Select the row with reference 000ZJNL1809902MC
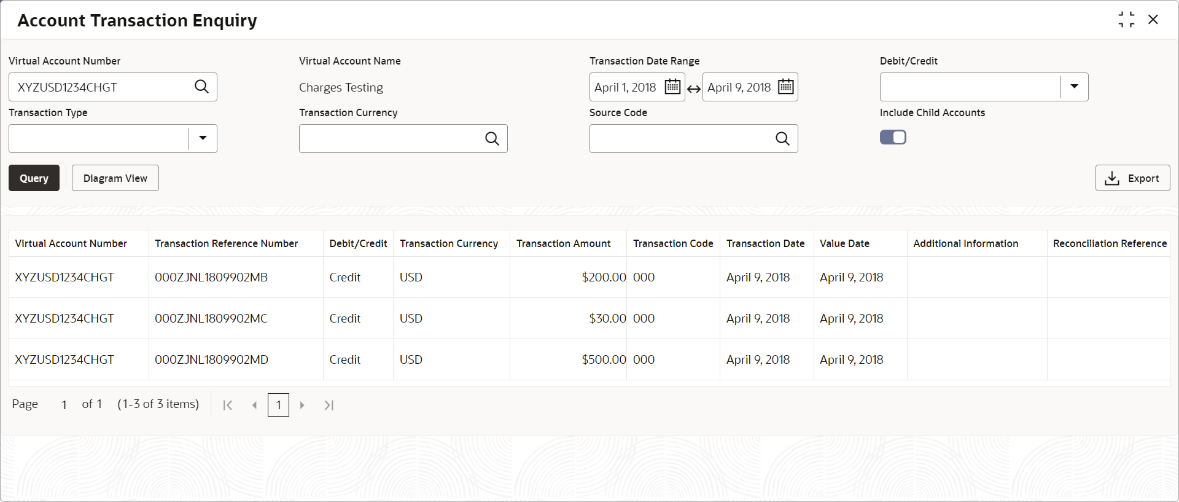This screenshot has width=1179, height=502. coord(211,318)
